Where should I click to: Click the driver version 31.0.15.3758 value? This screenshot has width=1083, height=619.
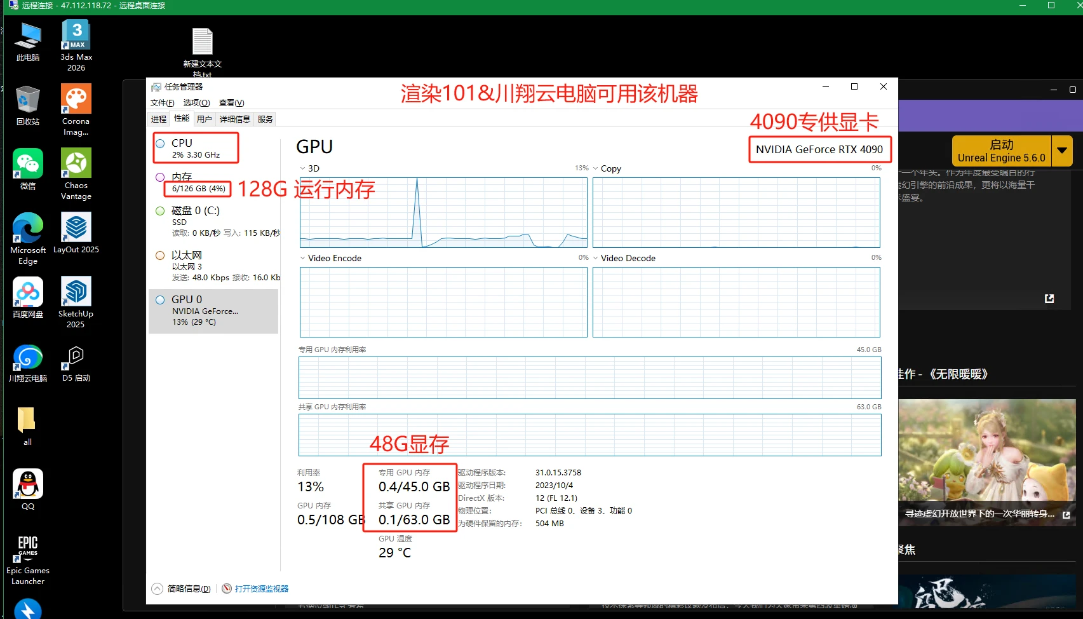pyautogui.click(x=558, y=472)
